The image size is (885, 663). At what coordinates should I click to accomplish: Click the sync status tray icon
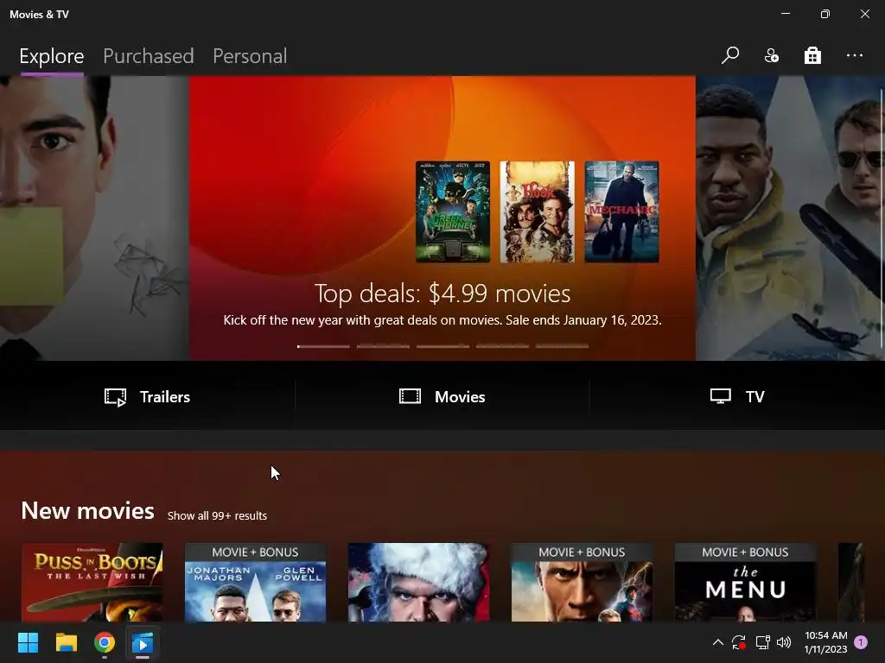(x=739, y=642)
